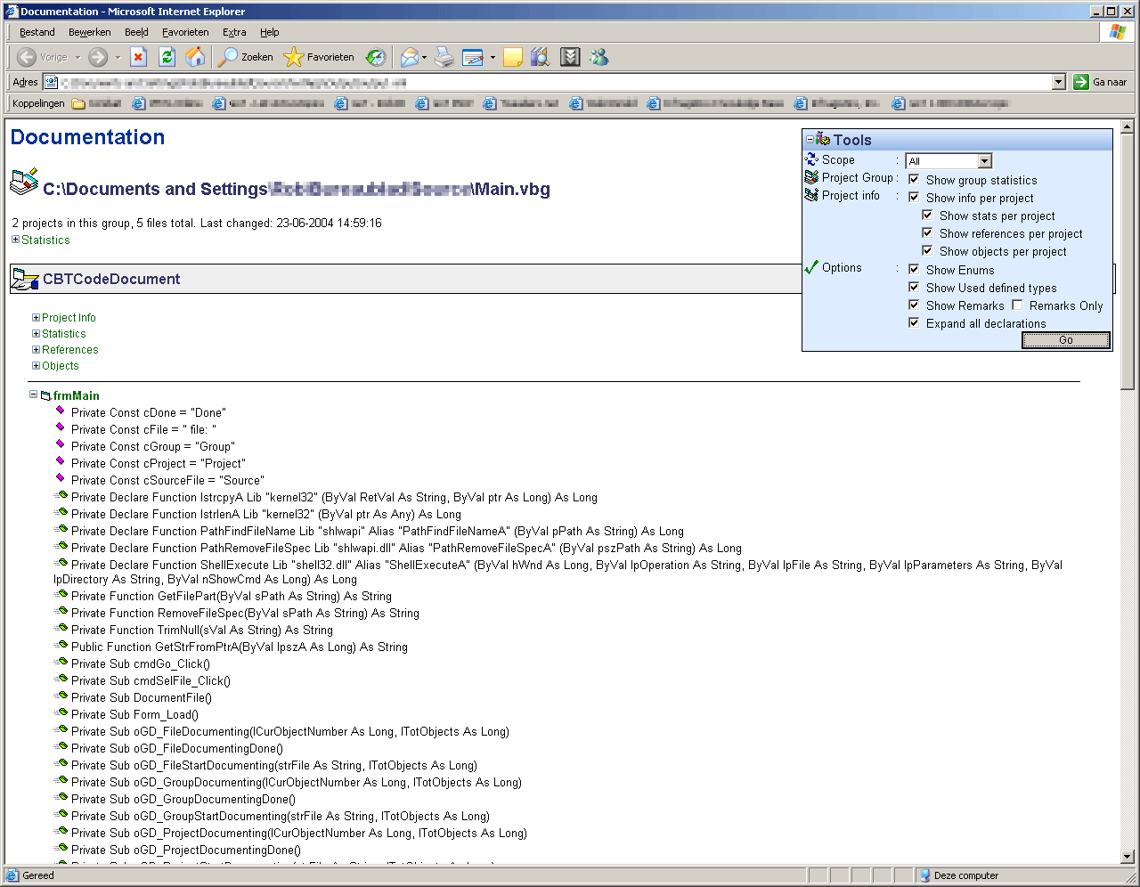Open the Mail toolbar icon
This screenshot has height=887, width=1140.
410,57
